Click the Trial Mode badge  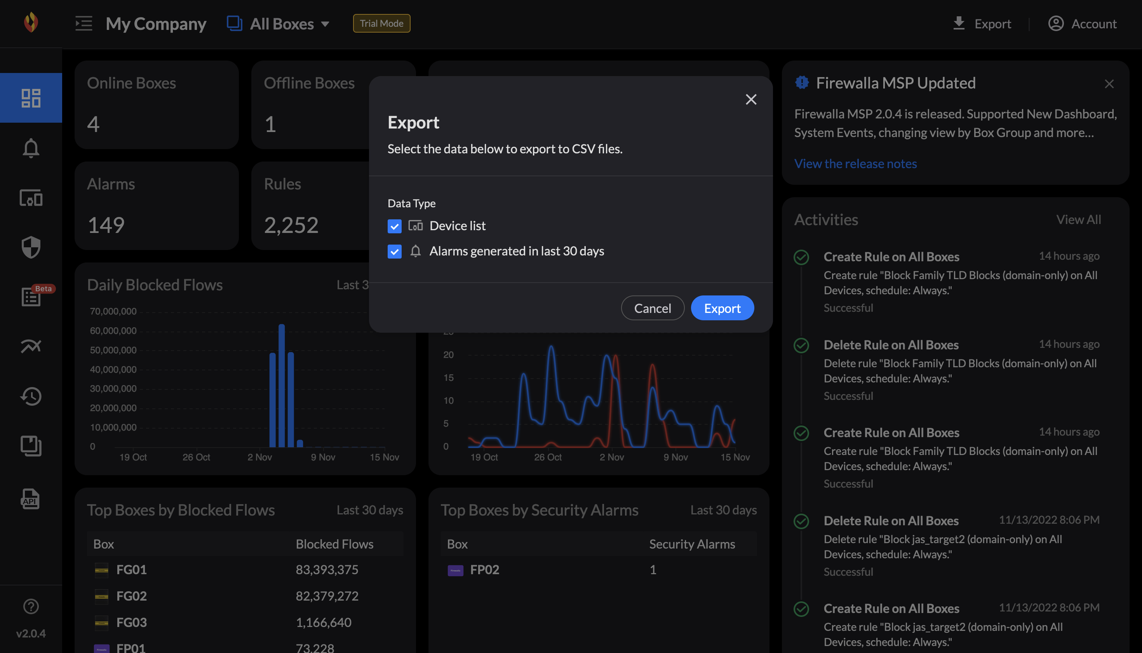(x=381, y=23)
